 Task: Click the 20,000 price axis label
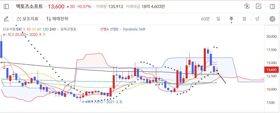pyautogui.click(x=271, y=37)
